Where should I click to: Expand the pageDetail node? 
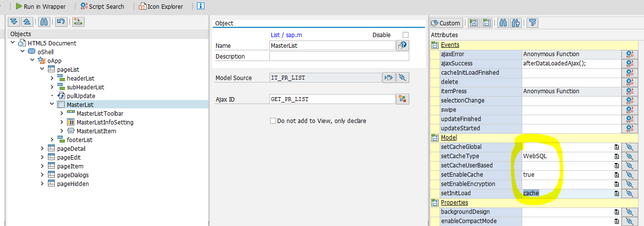(42, 148)
